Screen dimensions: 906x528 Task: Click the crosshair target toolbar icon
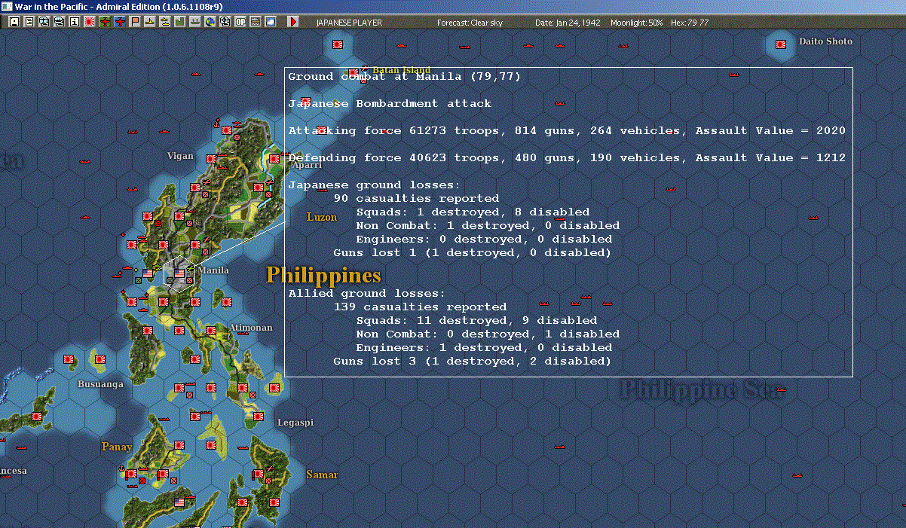tap(225, 22)
